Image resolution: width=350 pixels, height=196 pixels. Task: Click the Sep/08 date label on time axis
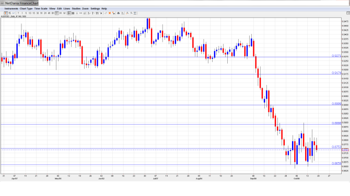[x=253, y=179]
